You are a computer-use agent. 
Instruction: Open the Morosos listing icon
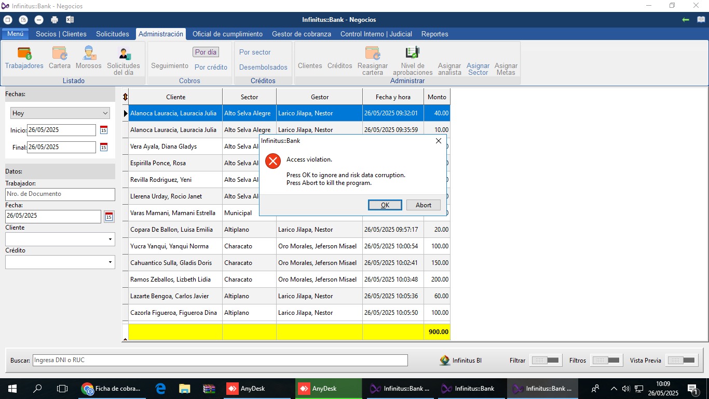tap(89, 54)
